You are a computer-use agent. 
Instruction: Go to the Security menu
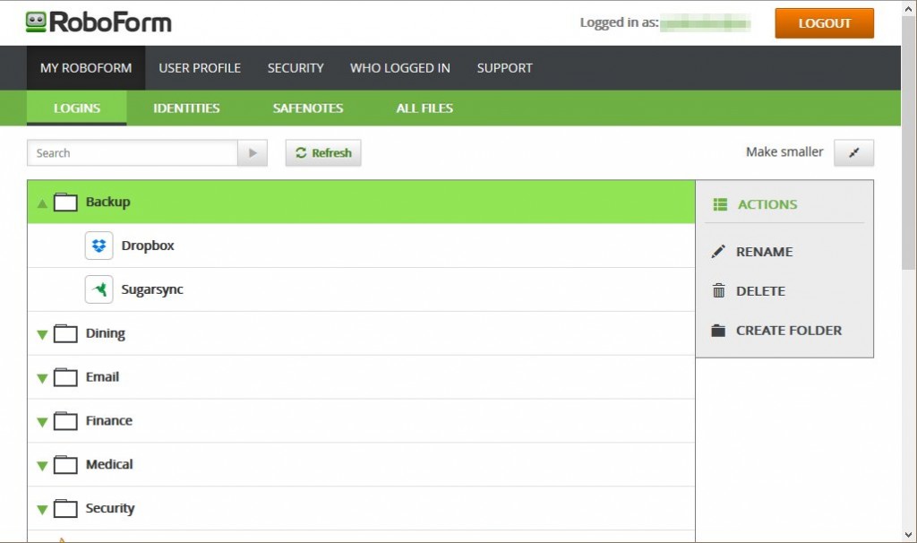pos(296,68)
